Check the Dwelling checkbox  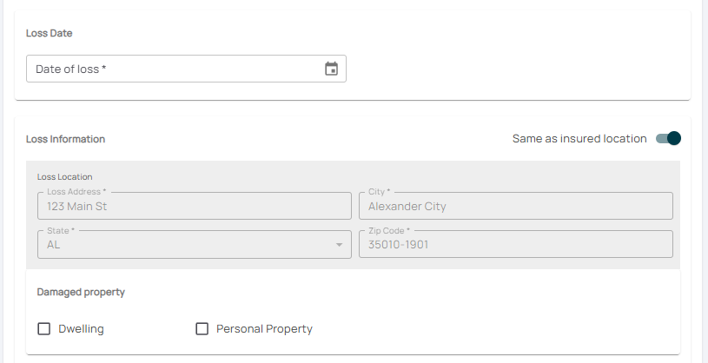point(44,329)
